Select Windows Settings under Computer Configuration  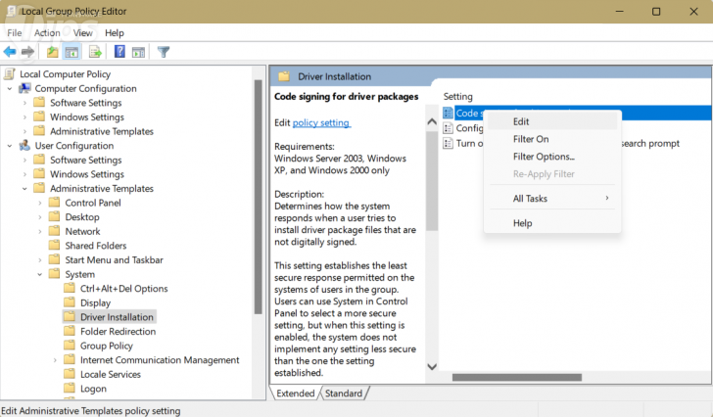(87, 116)
